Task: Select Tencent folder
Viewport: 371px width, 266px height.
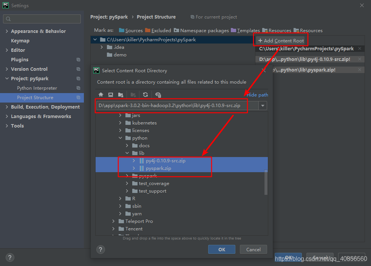Action: coord(134,229)
